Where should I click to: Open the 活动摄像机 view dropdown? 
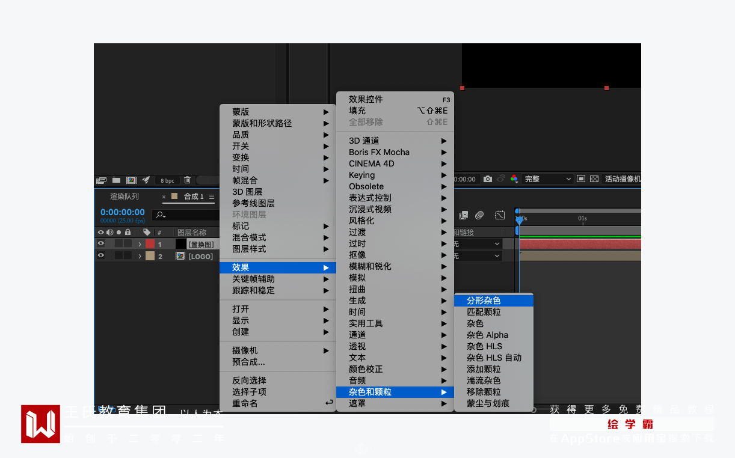(622, 179)
